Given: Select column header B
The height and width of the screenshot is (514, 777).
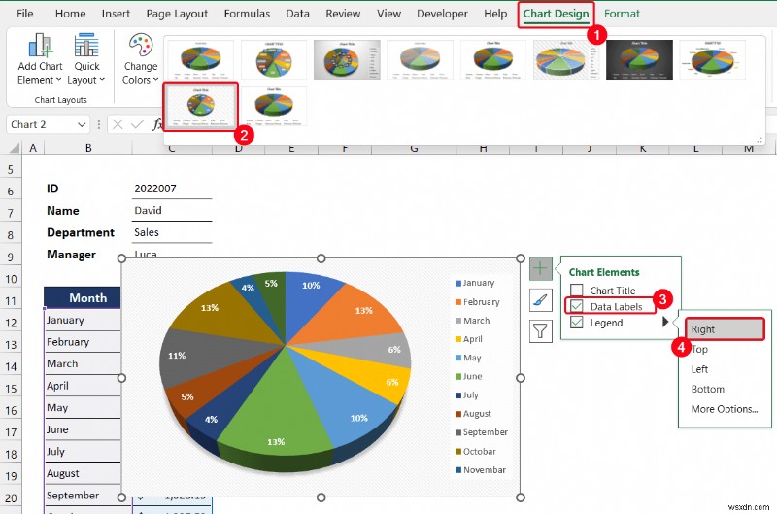Looking at the screenshot, I should 88,148.
